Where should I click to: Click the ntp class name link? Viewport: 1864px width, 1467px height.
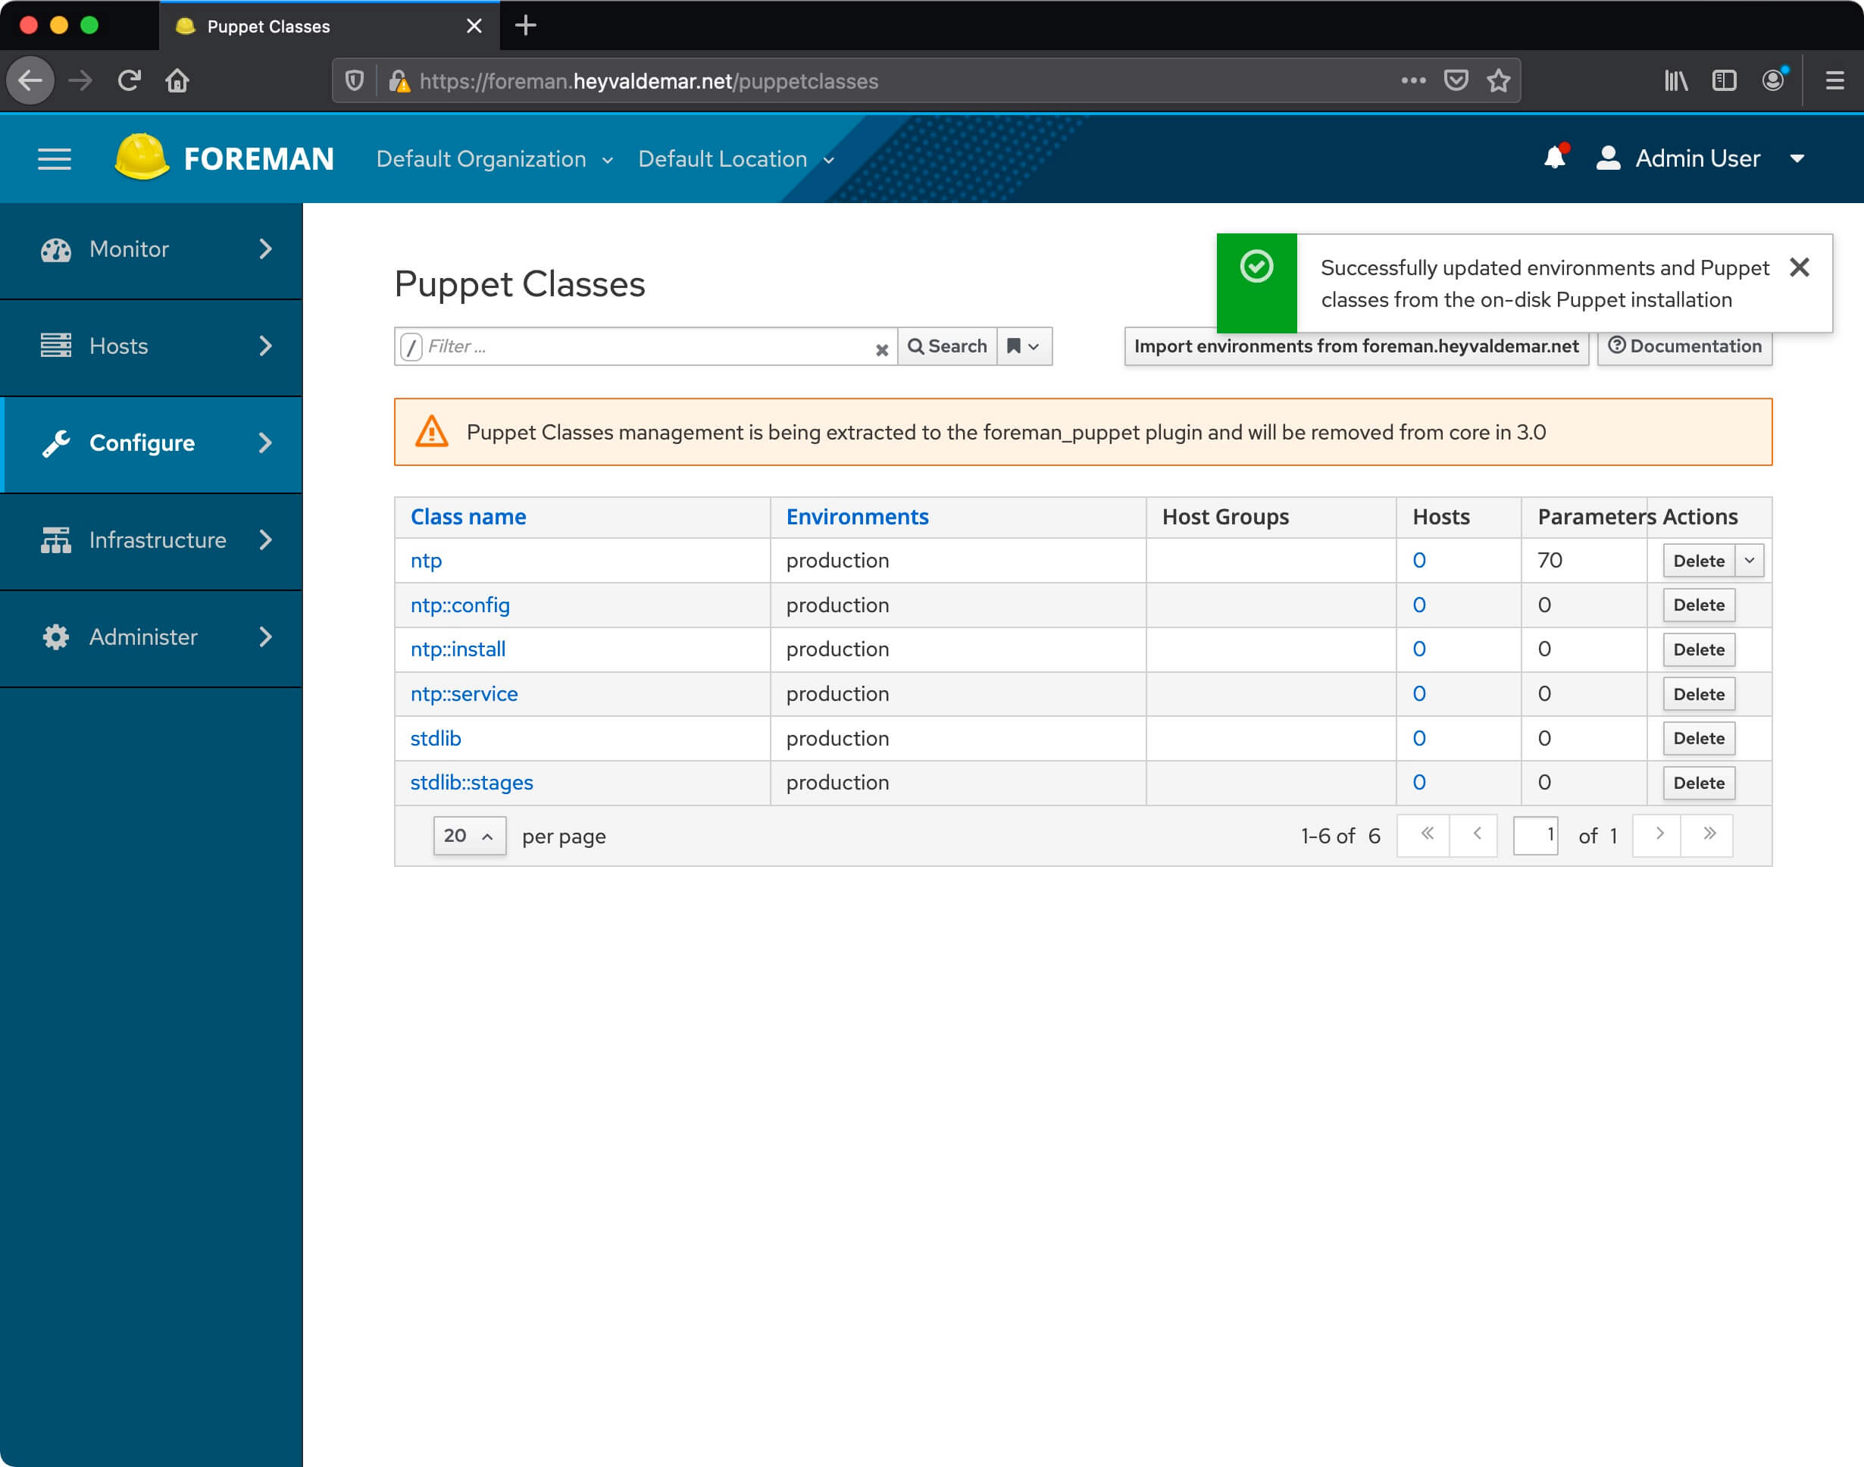(425, 559)
